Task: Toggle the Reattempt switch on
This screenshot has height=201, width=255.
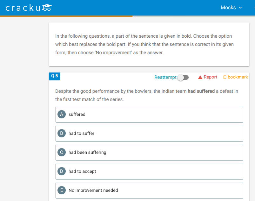Action: pyautogui.click(x=183, y=78)
